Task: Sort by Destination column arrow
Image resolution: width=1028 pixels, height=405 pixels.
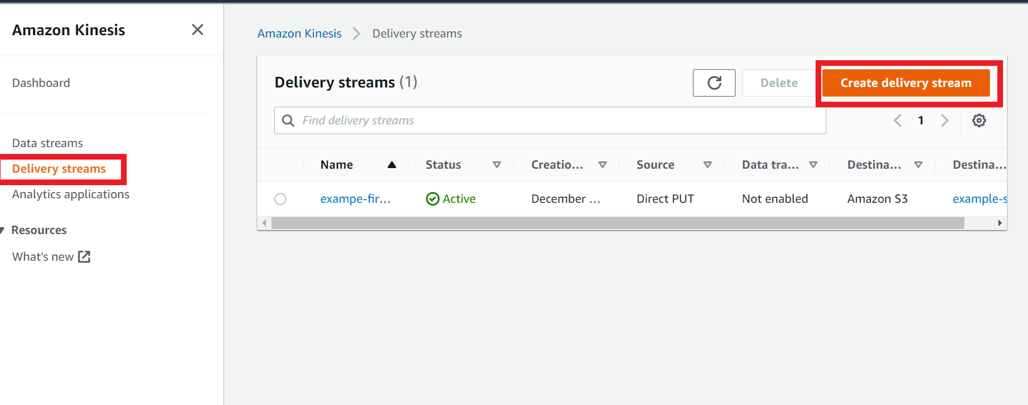Action: (x=918, y=165)
